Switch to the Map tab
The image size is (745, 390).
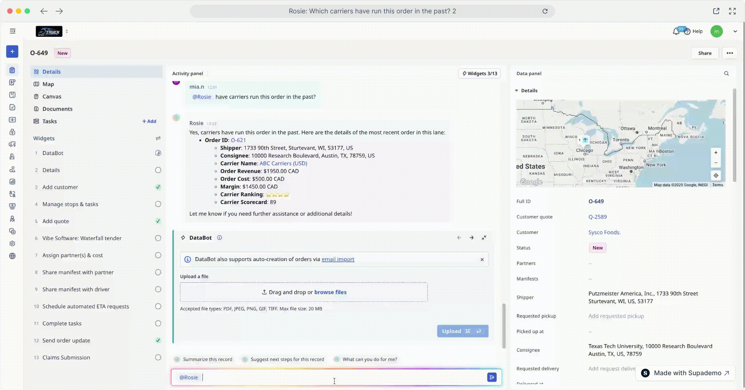tap(48, 84)
